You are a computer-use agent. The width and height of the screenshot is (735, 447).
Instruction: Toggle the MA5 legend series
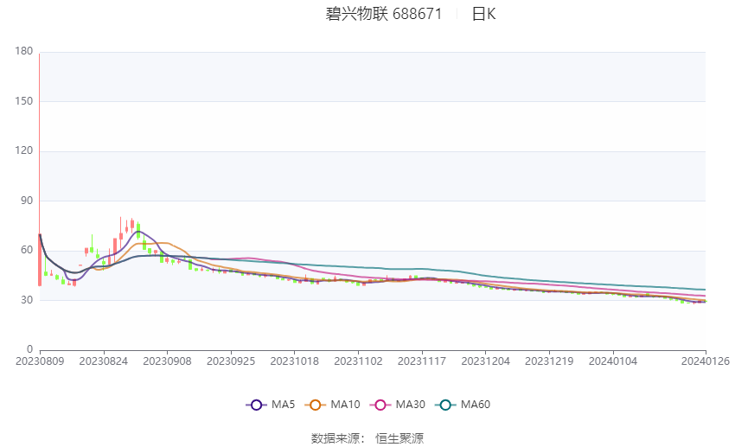click(271, 405)
